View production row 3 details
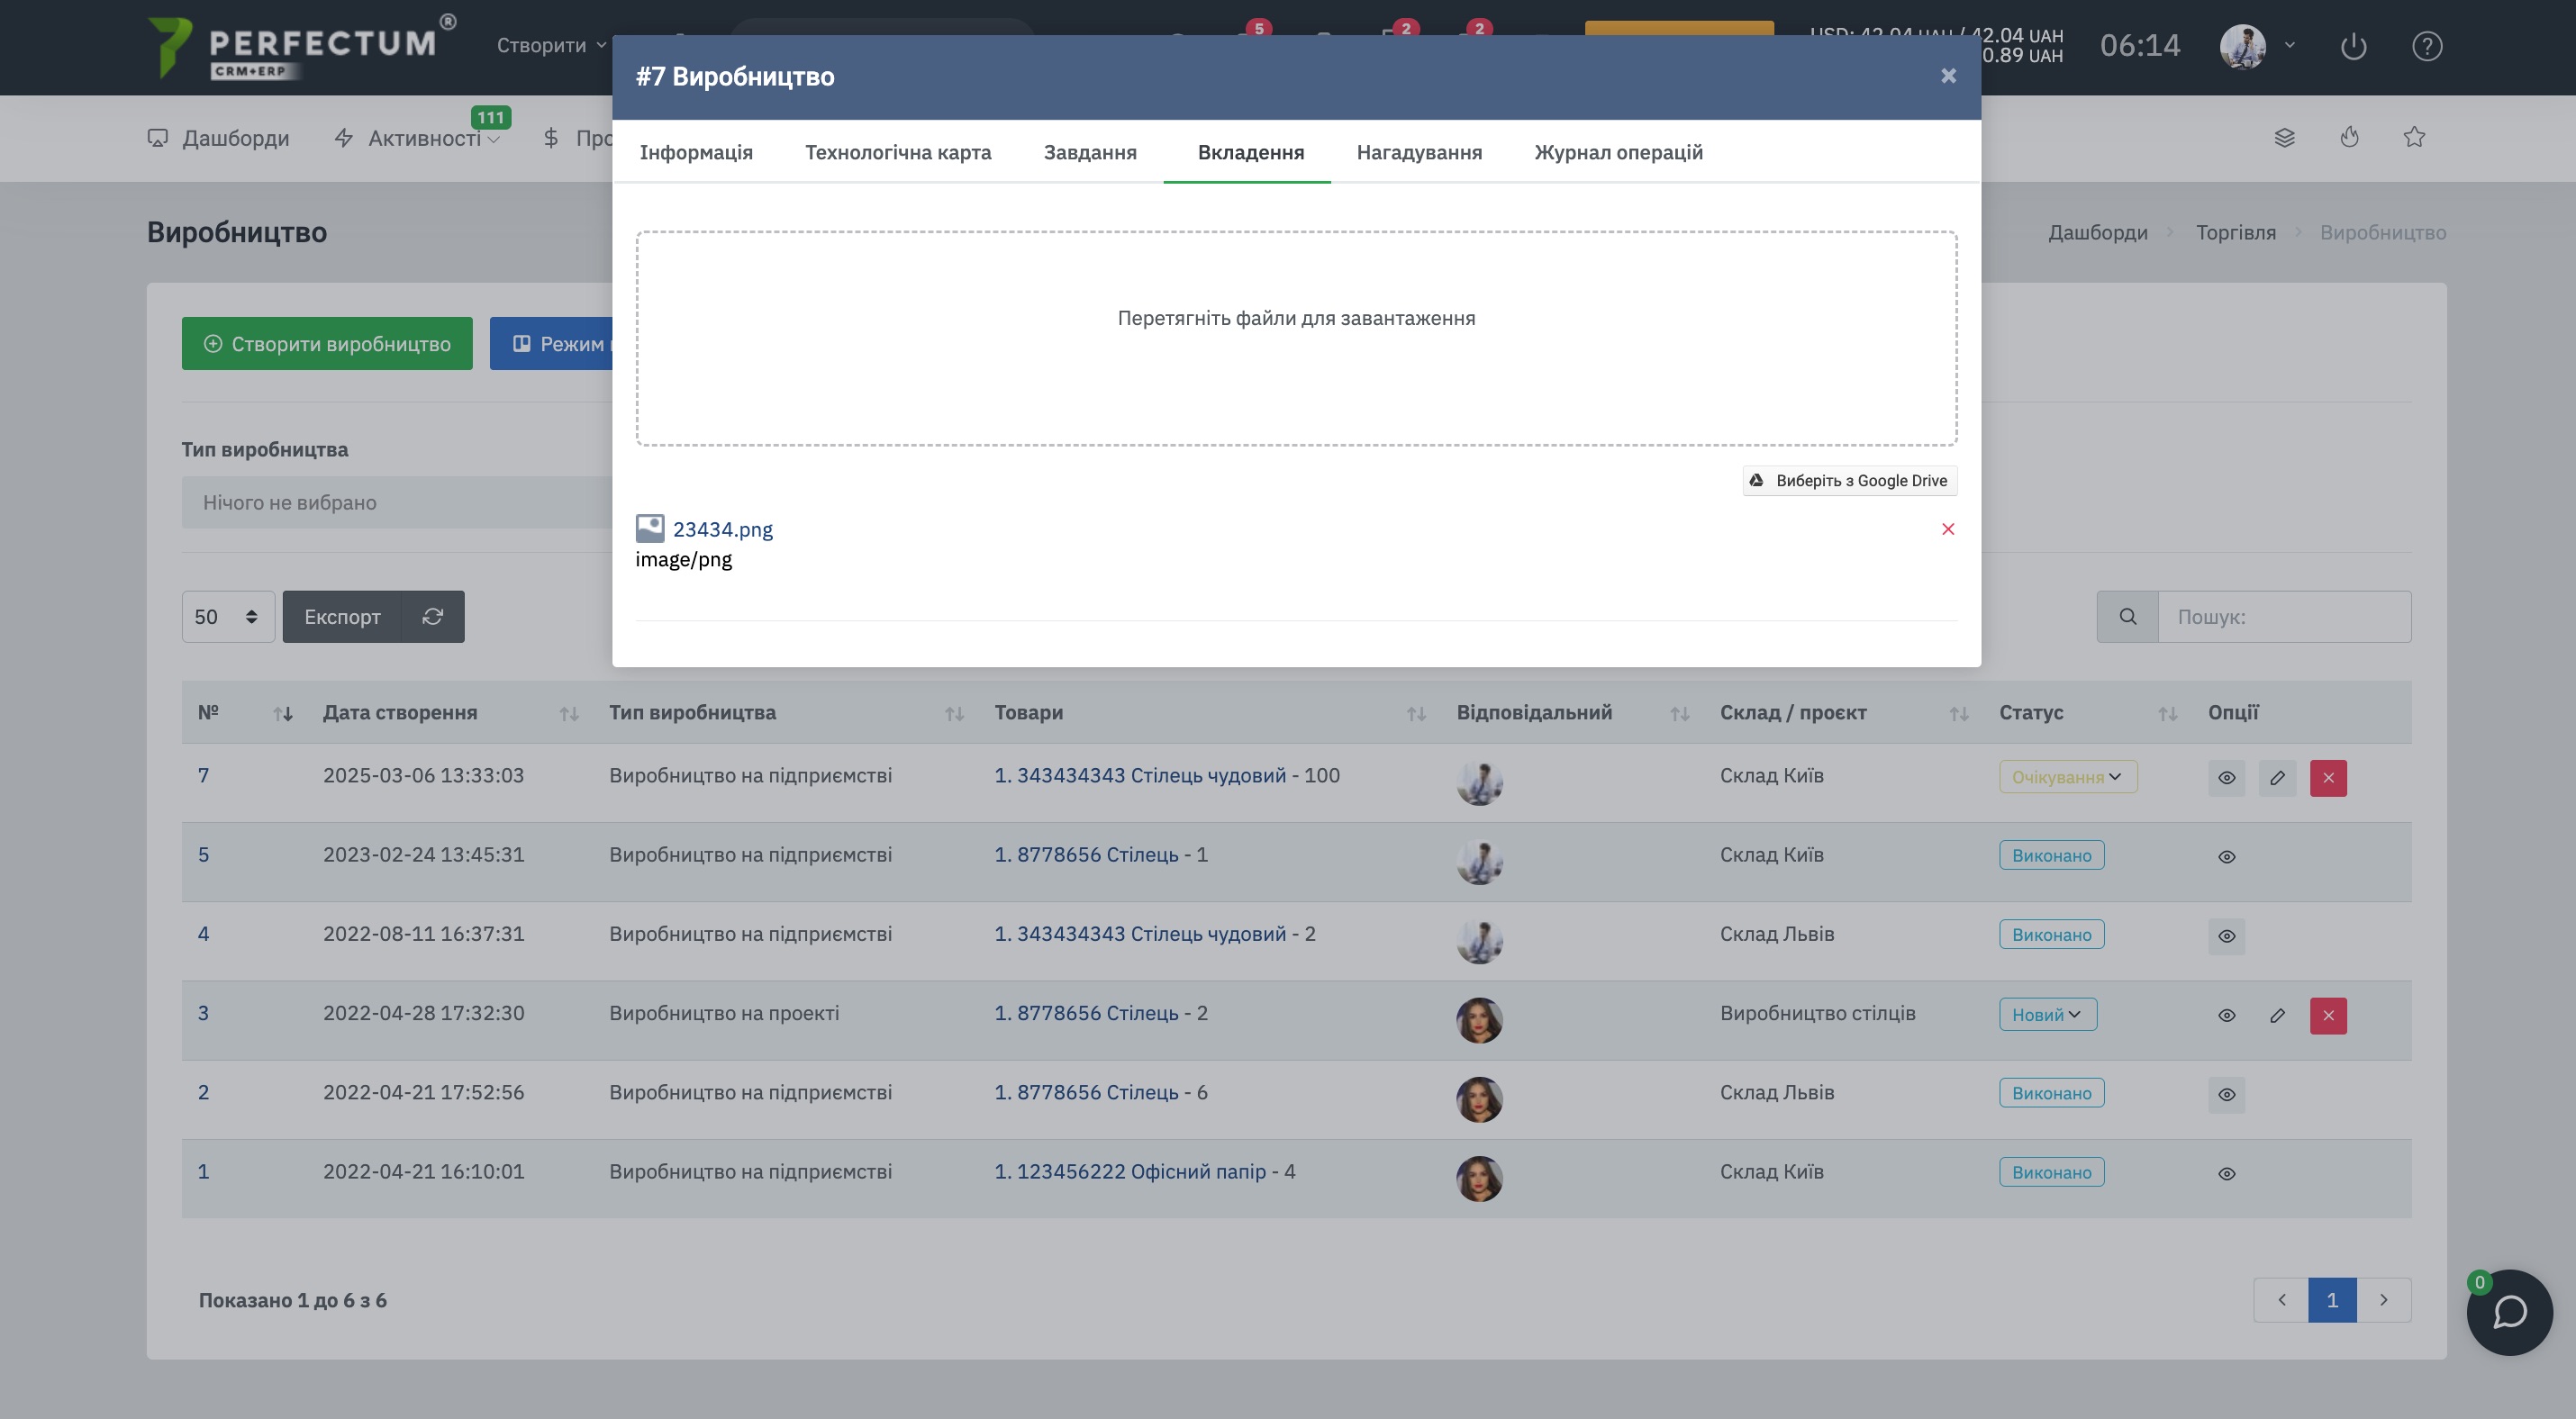This screenshot has width=2576, height=1419. 2226,1016
